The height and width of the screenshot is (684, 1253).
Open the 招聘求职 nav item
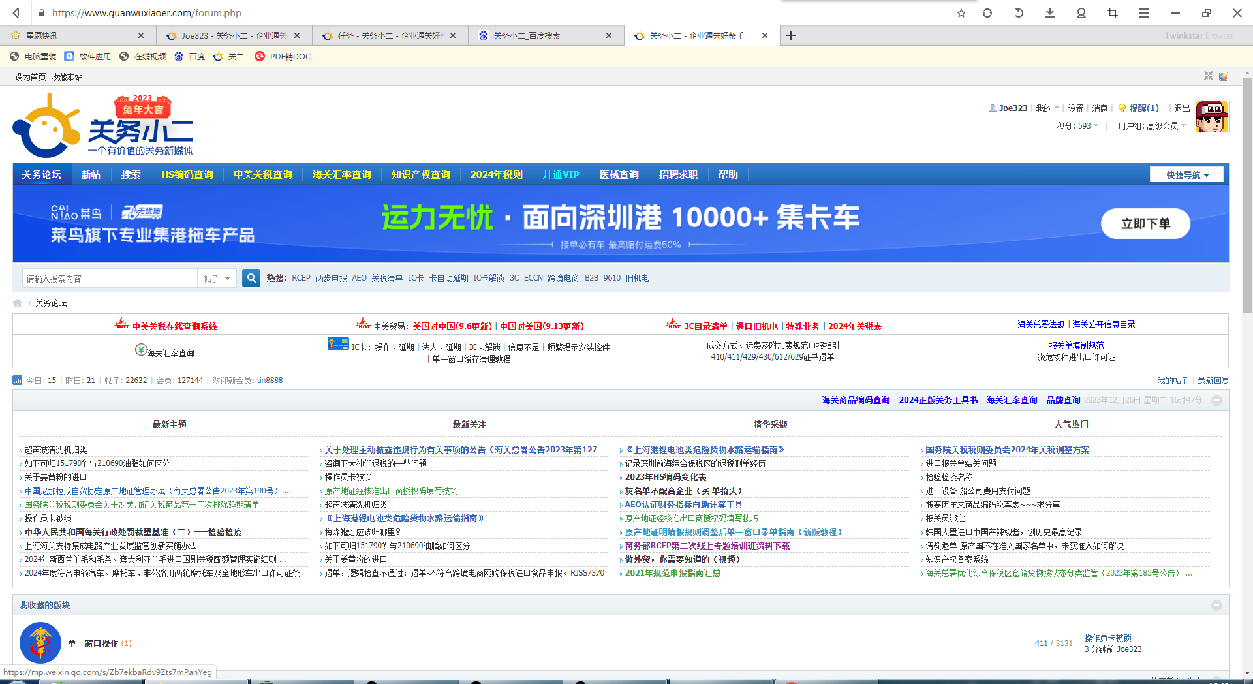click(x=679, y=174)
